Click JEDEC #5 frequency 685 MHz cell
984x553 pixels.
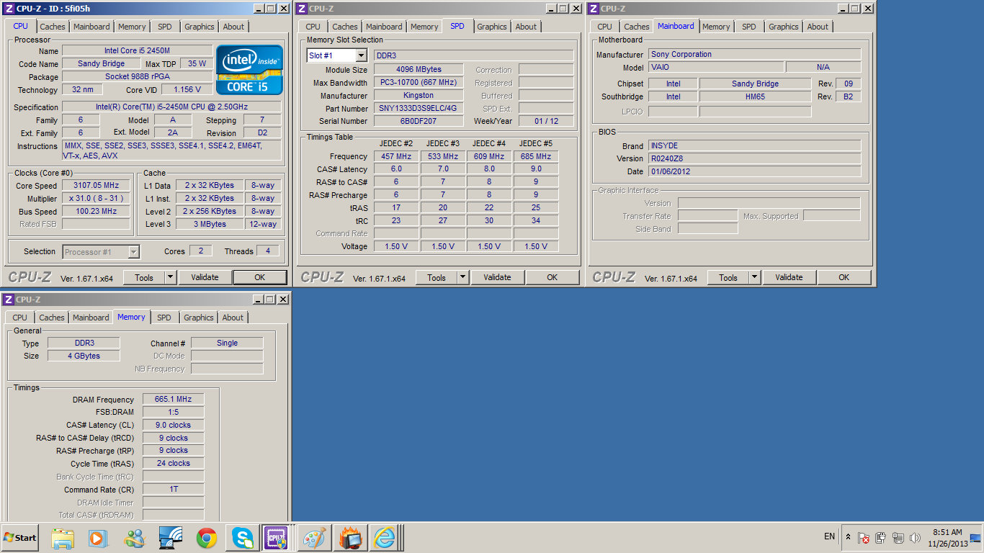[x=535, y=156]
